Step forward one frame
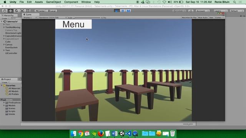Viewport: 246px width, 138px height. click(128, 11)
